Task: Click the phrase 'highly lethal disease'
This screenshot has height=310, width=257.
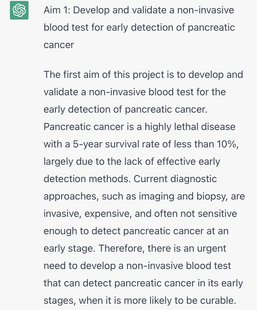Action: click(x=190, y=127)
